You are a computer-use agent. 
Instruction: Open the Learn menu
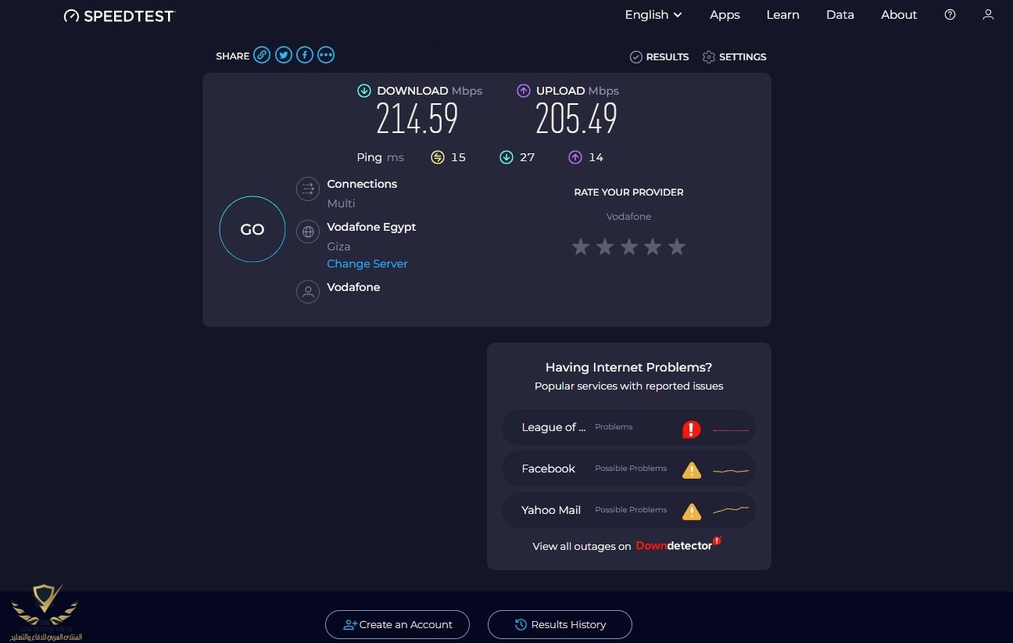[782, 15]
